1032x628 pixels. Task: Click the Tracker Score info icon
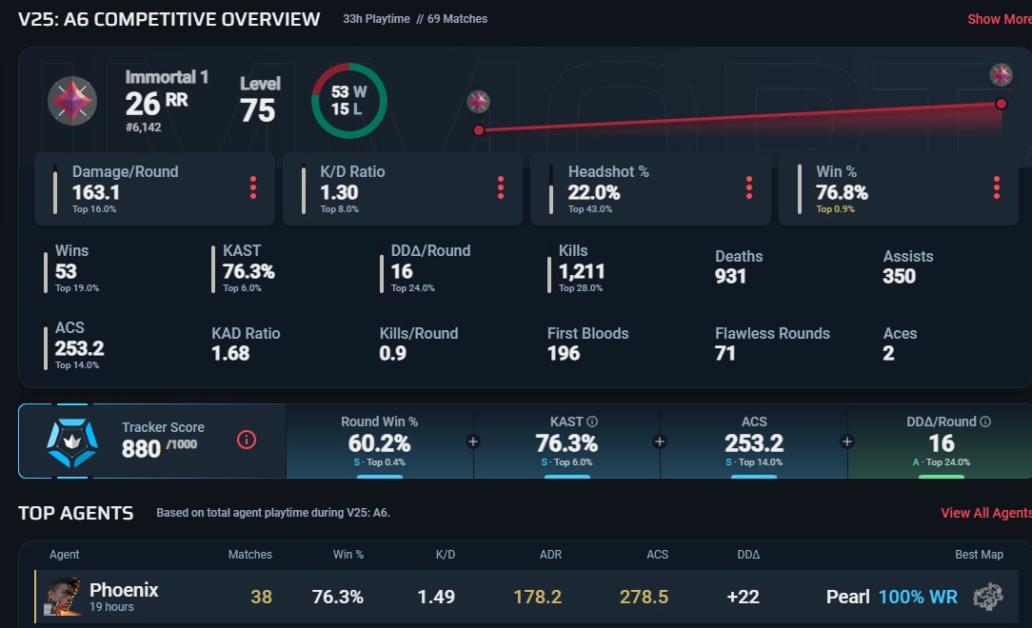pos(247,440)
